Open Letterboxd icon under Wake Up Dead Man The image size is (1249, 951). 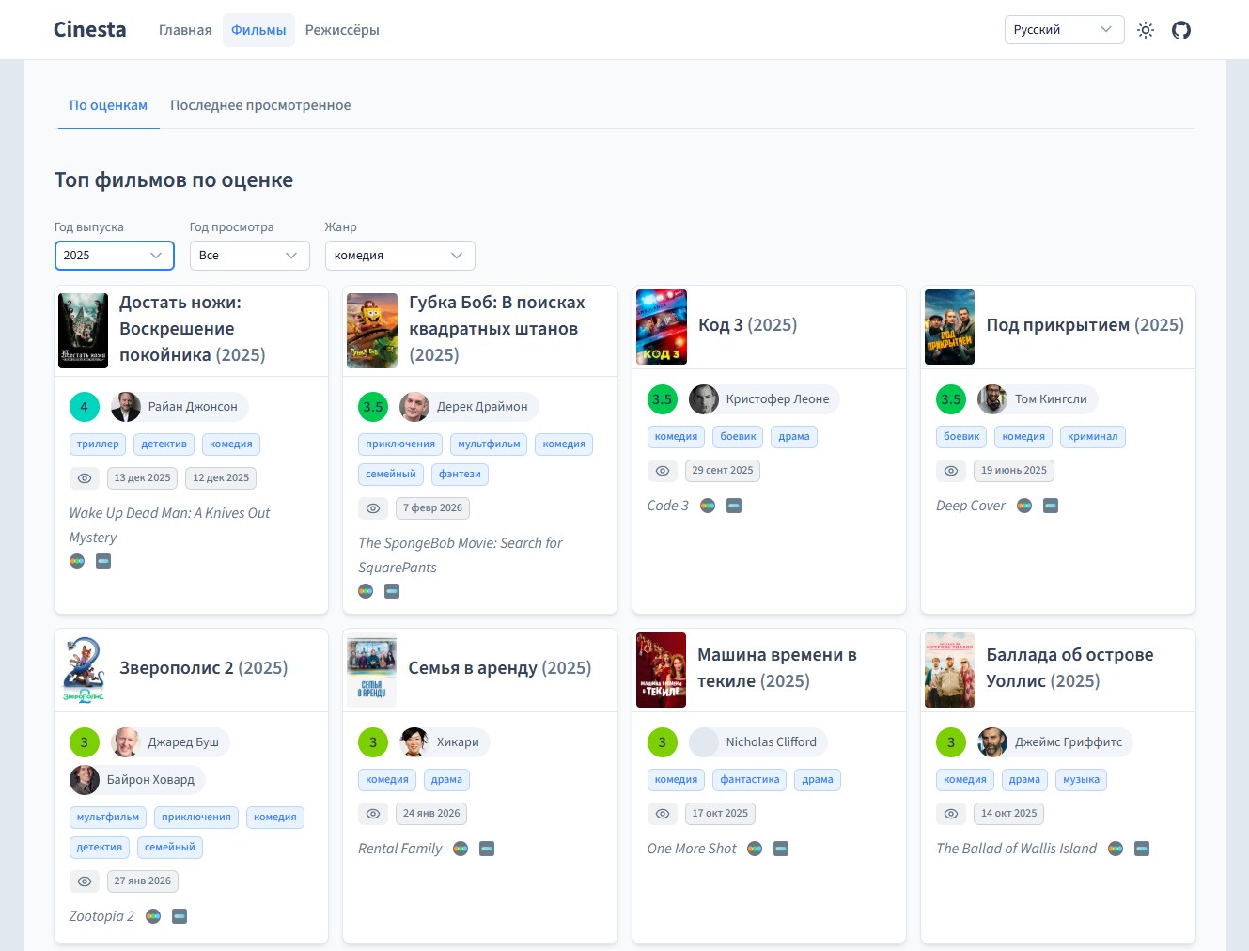[x=77, y=561]
